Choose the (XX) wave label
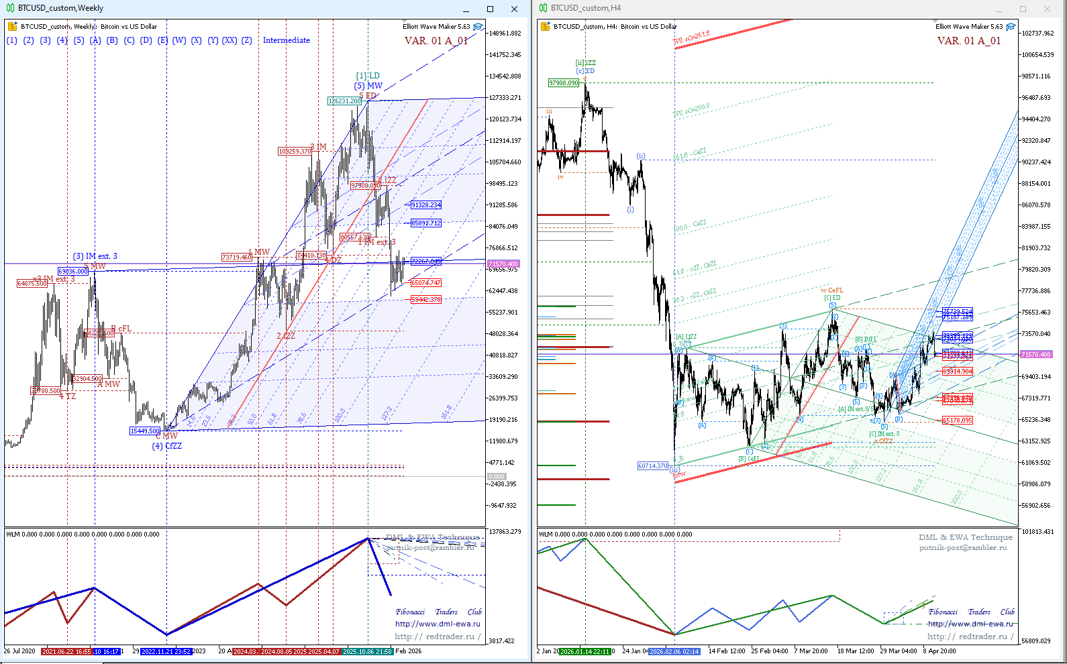 point(230,40)
